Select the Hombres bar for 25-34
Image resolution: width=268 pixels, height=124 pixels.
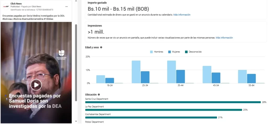pos(136,72)
